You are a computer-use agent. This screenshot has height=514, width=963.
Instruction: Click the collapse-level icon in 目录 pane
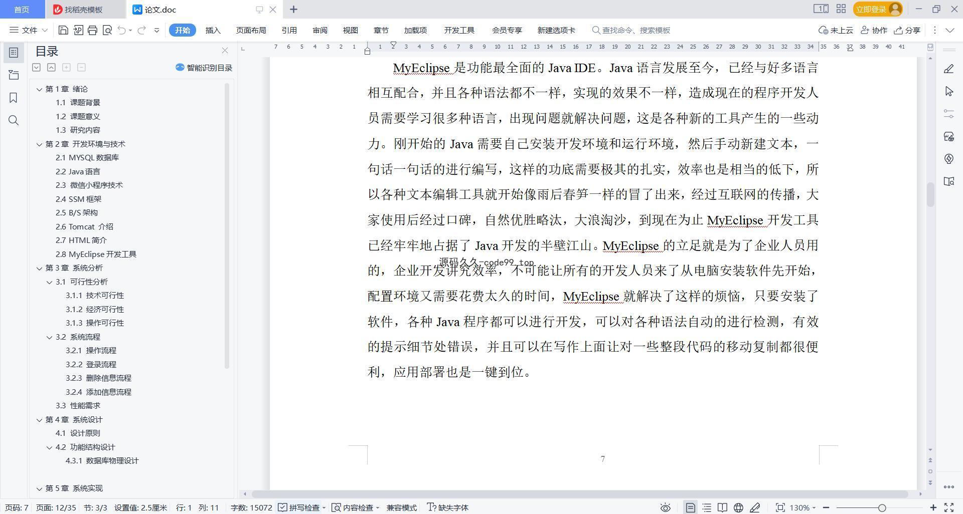tap(51, 67)
